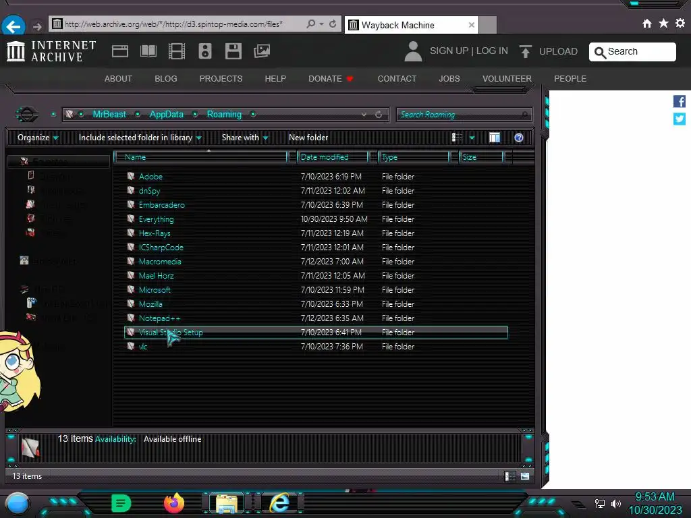The width and height of the screenshot is (691, 518).
Task: Click the UPLOAD link
Action: tap(558, 51)
